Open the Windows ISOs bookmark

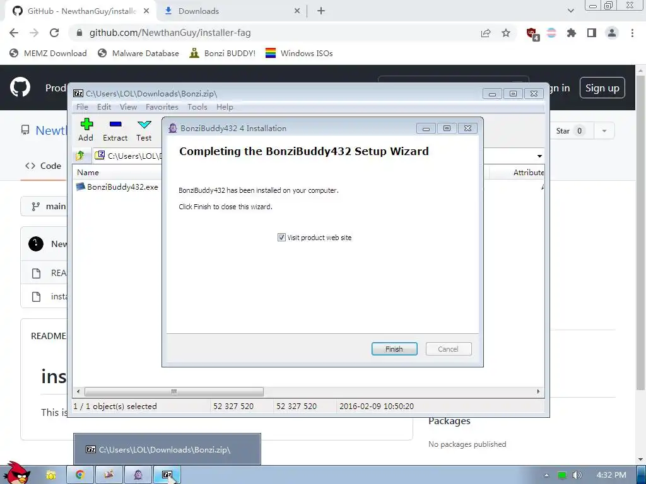point(299,53)
